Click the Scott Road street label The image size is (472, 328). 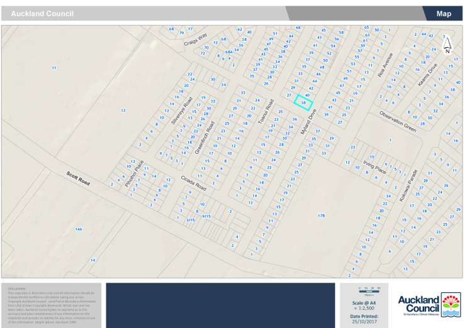[x=79, y=179]
